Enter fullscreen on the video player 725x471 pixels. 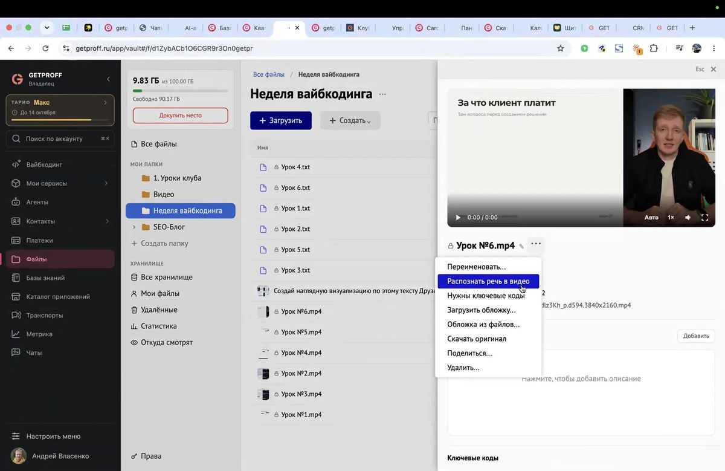coord(704,218)
